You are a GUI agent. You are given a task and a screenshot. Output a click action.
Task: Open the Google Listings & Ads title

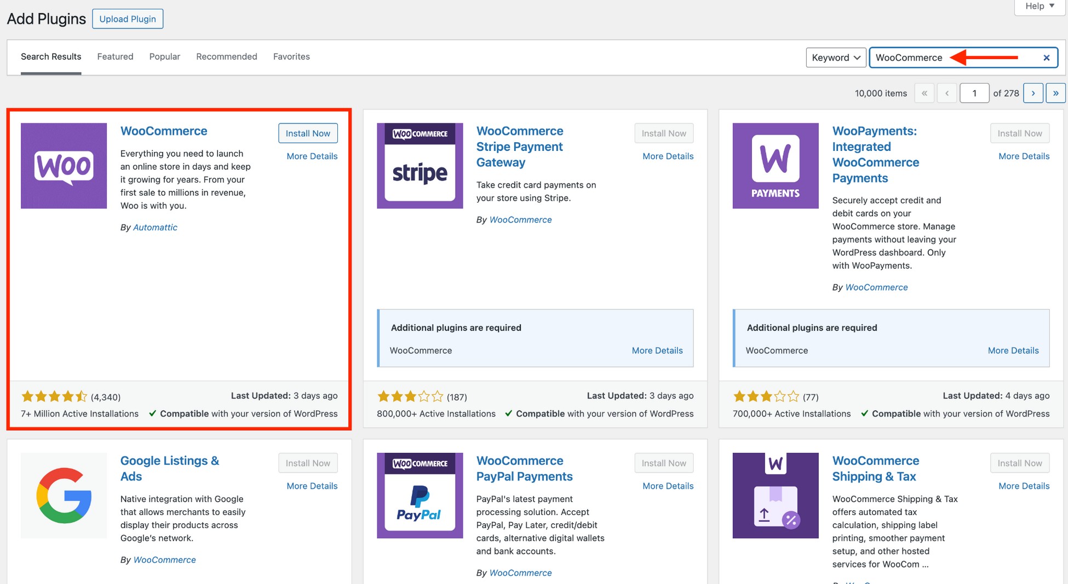pos(169,468)
